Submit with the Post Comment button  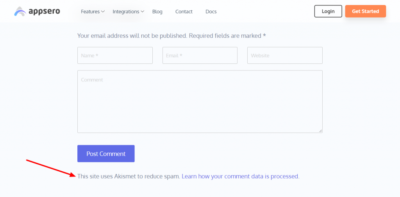click(x=106, y=153)
